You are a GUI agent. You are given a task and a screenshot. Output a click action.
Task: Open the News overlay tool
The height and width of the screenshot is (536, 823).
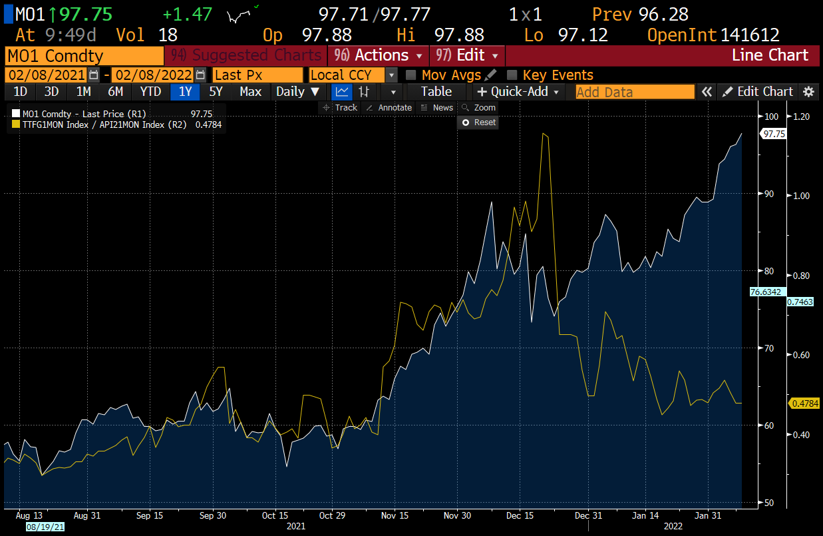click(437, 107)
